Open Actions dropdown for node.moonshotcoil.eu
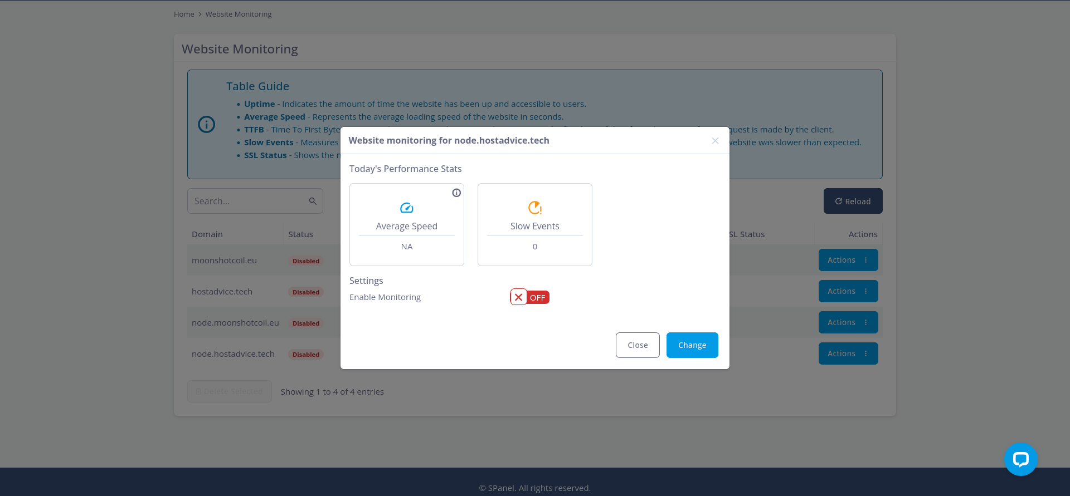Image resolution: width=1070 pixels, height=496 pixels. (848, 322)
